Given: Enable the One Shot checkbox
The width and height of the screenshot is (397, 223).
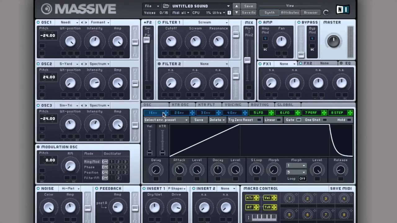Looking at the screenshot, I should click(x=325, y=120).
